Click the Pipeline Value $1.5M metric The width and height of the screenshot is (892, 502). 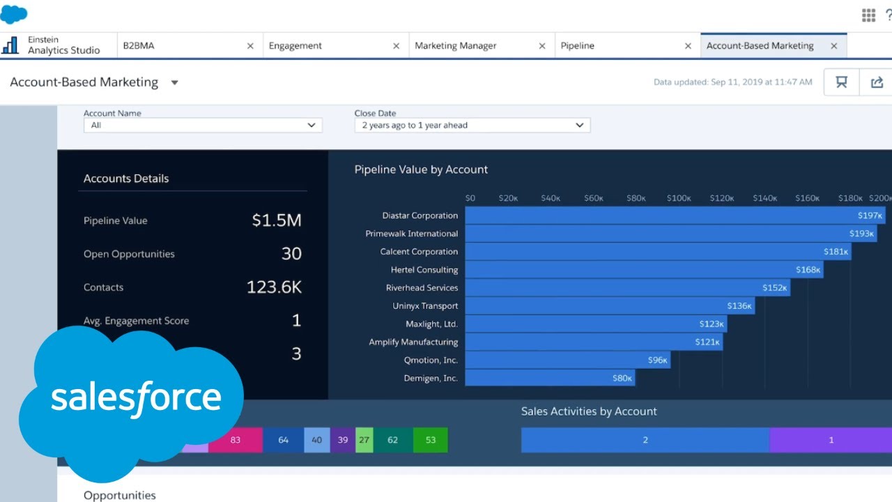pyautogui.click(x=277, y=220)
